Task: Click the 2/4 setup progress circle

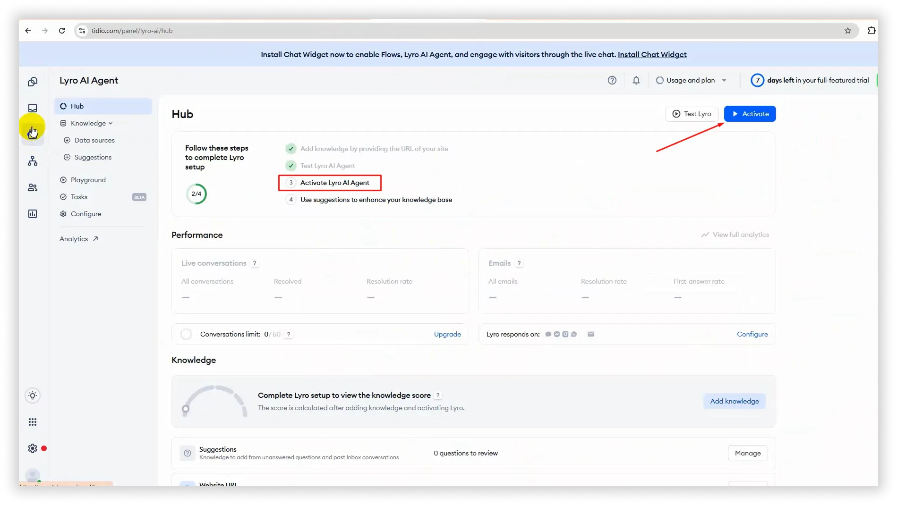Action: (x=196, y=194)
